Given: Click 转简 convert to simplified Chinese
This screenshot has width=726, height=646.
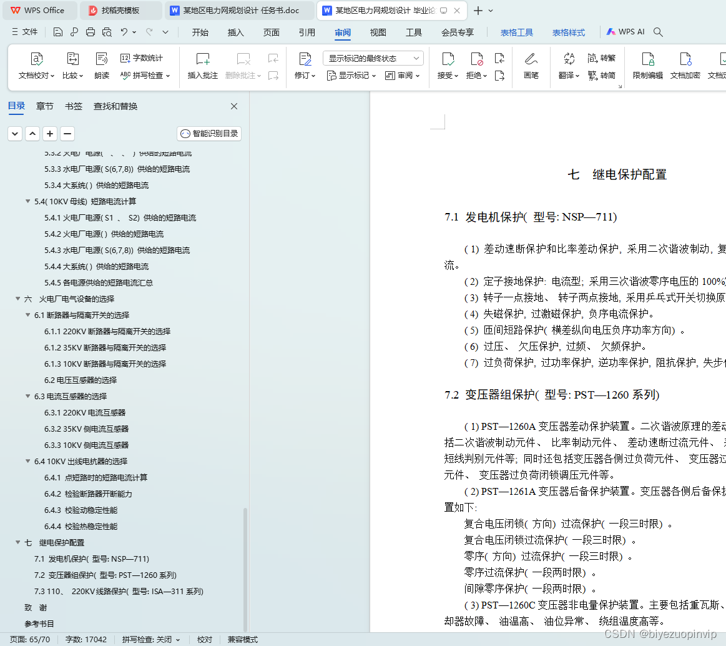Looking at the screenshot, I should point(601,75).
